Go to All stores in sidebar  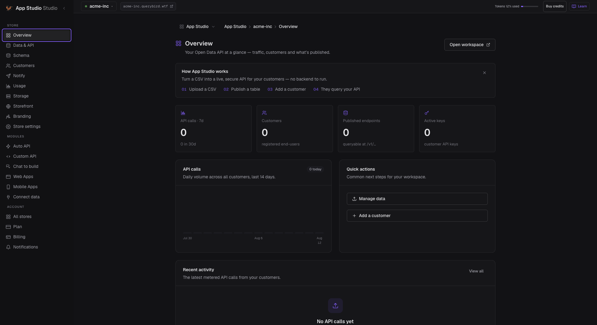pos(37,216)
